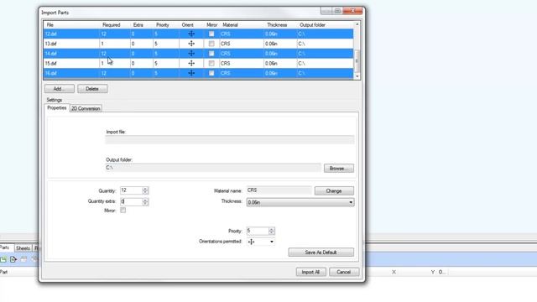Toggle the Mirror checkbox for 12.dxf

click(211, 34)
